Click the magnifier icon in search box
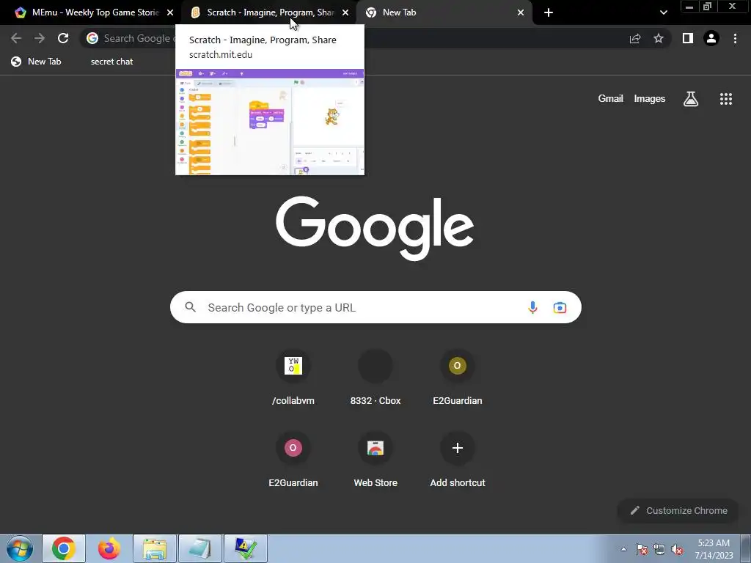The width and height of the screenshot is (751, 563). pyautogui.click(x=190, y=307)
